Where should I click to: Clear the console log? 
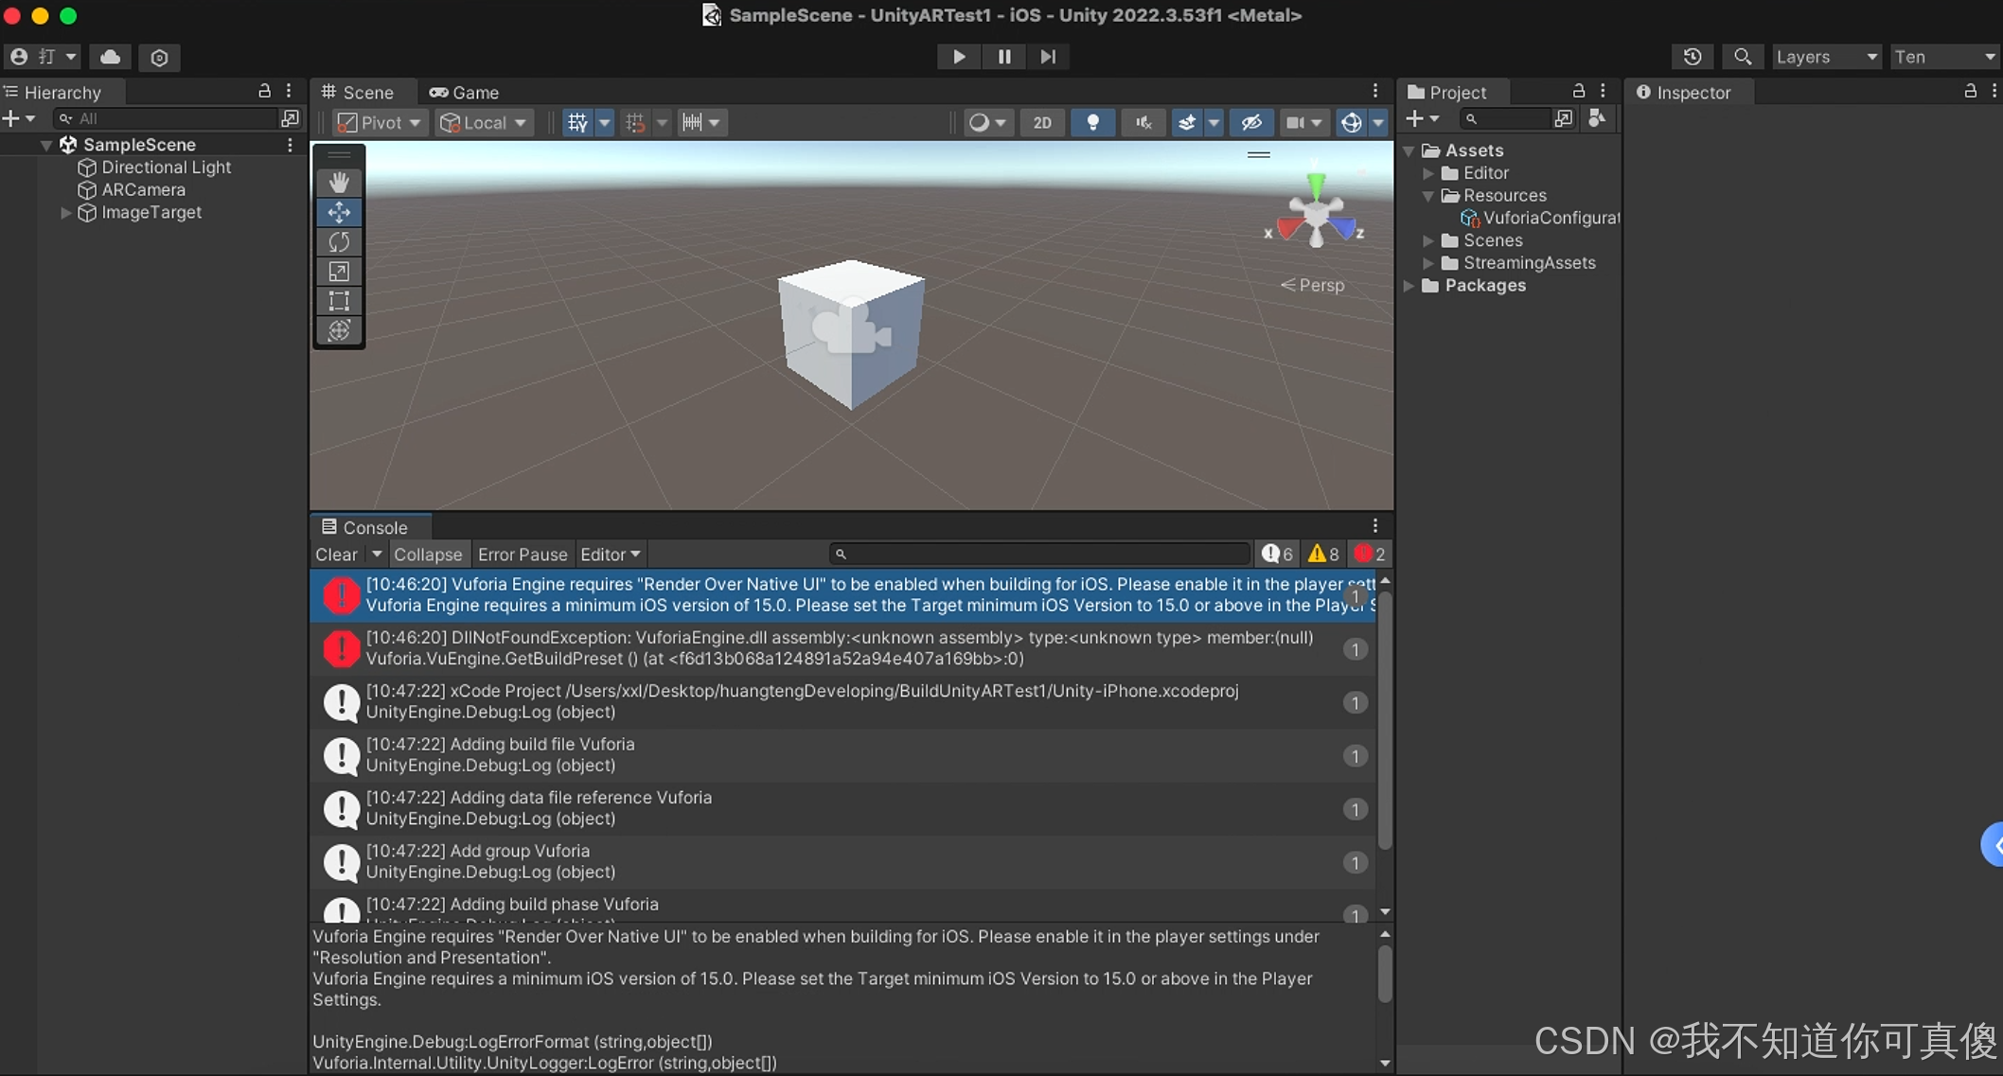pos(337,555)
